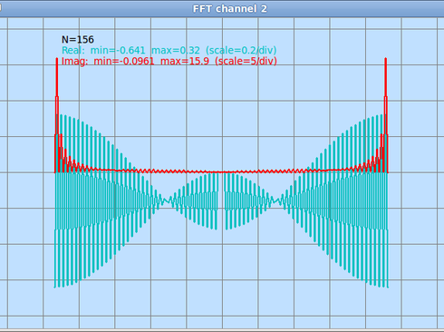Viewport: 444px width, 332px height.
Task: Click the lowest cyan bar at far right
Action: (388, 259)
